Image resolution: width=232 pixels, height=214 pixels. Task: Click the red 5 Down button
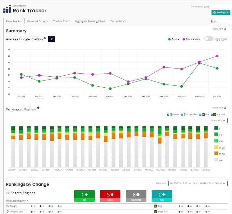point(110,196)
